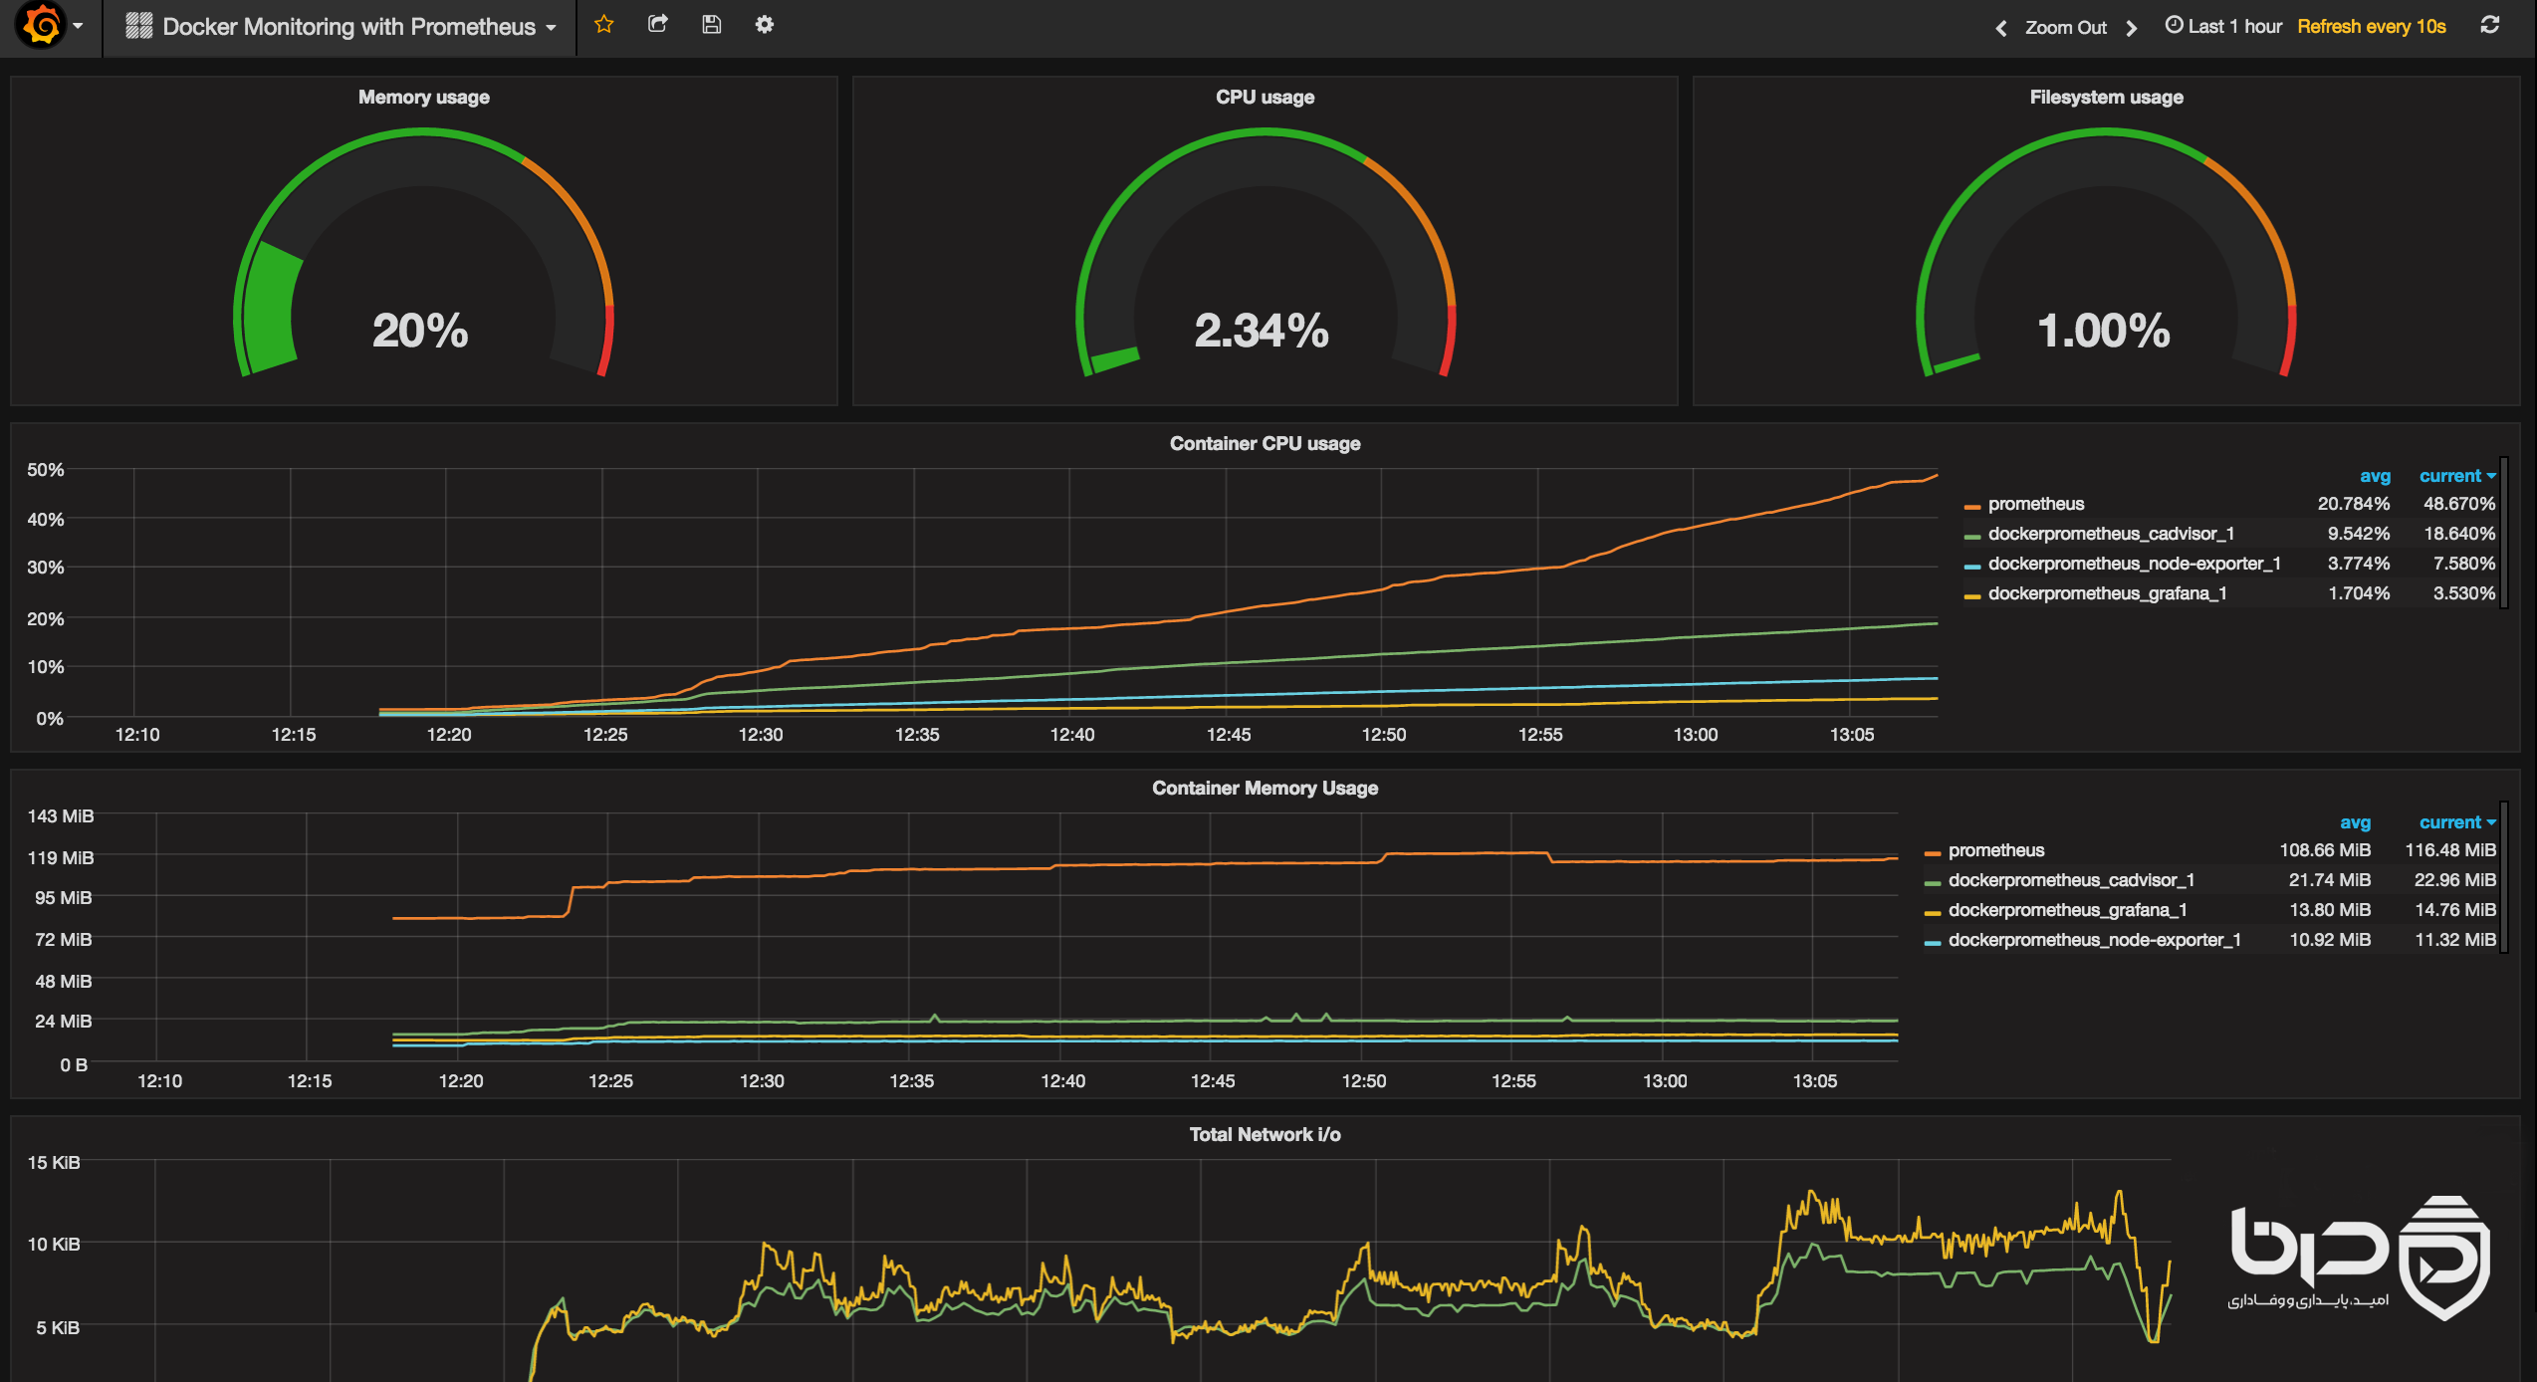This screenshot has height=1382, width=2537.
Task: Click blue swatch of node-exporter memory legend
Action: (x=1932, y=943)
